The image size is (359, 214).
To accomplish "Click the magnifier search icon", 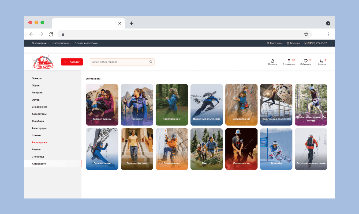I will coord(151,62).
